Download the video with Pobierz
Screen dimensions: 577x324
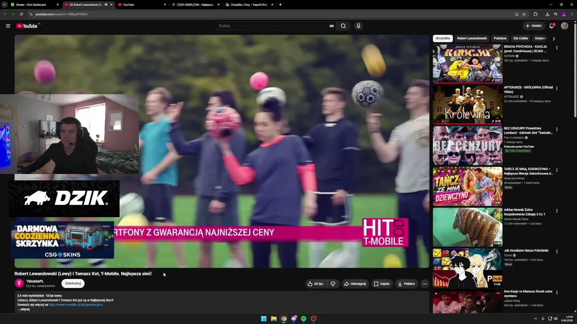pyautogui.click(x=406, y=284)
